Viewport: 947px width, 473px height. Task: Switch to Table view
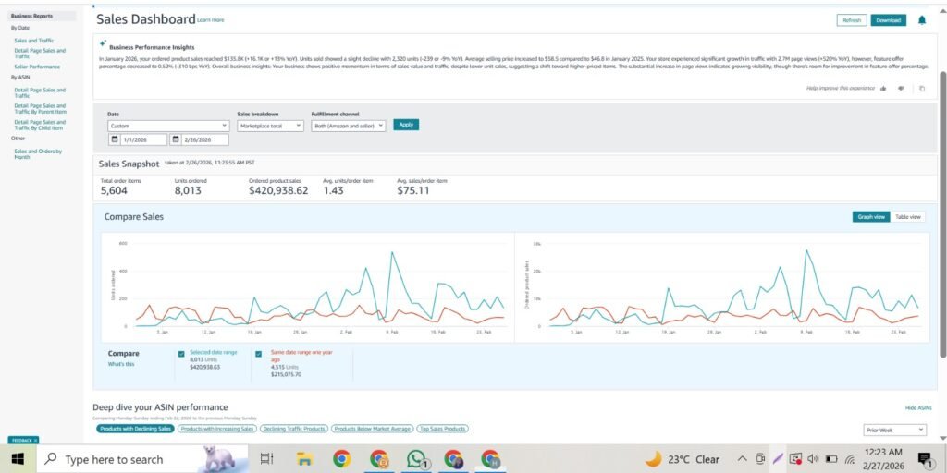click(907, 217)
